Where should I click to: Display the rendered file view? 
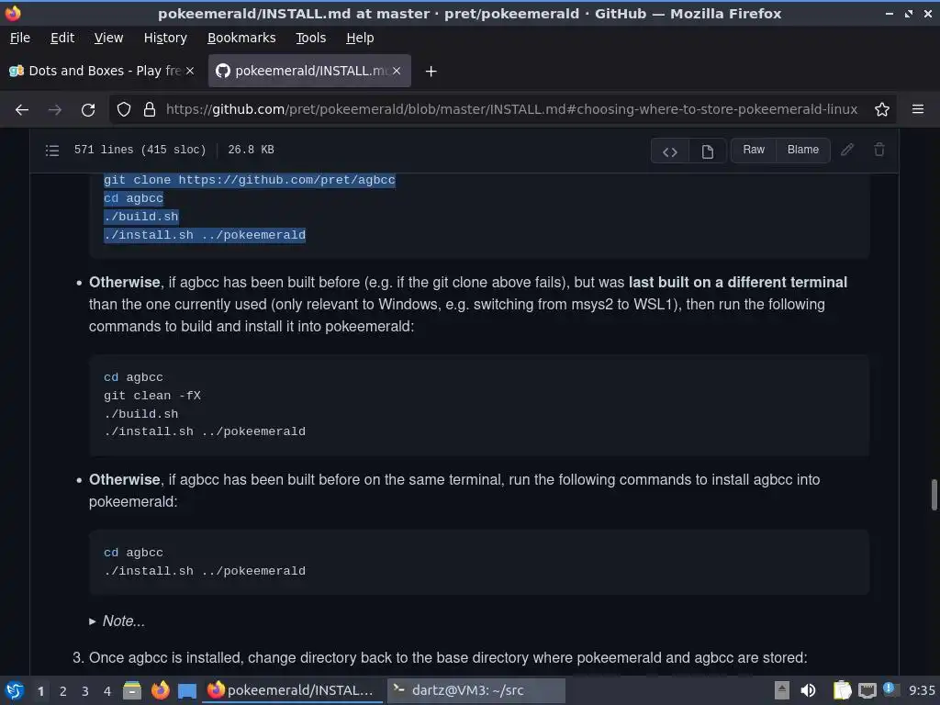708,151
